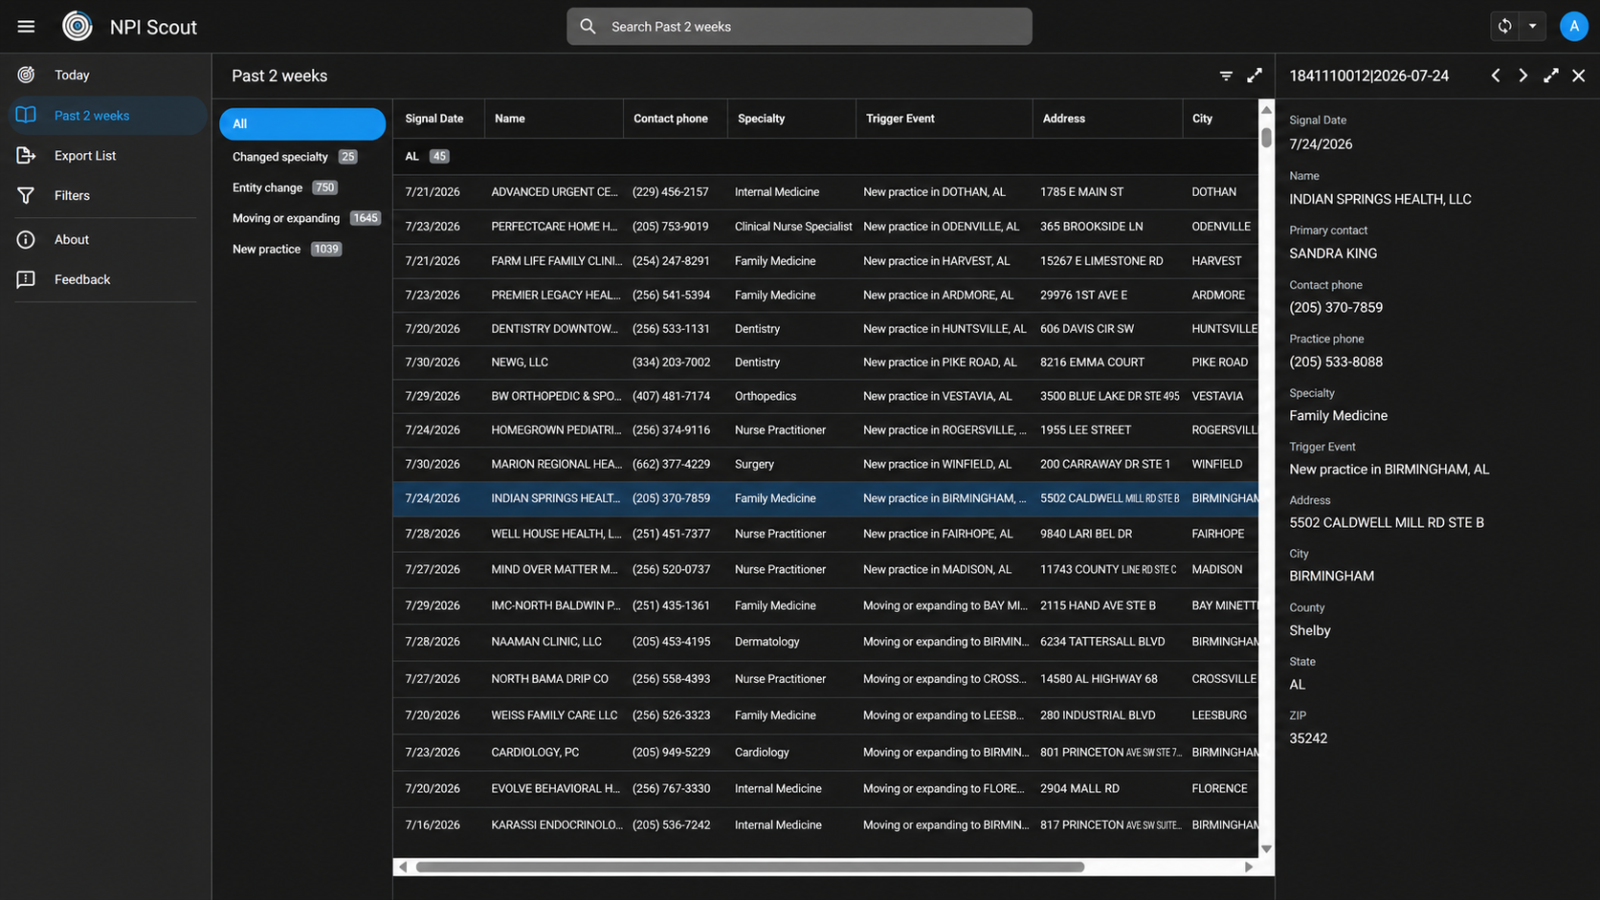Screen dimensions: 1600x900
Task: Click practice phone (205) 533-8088
Action: 1335,362
